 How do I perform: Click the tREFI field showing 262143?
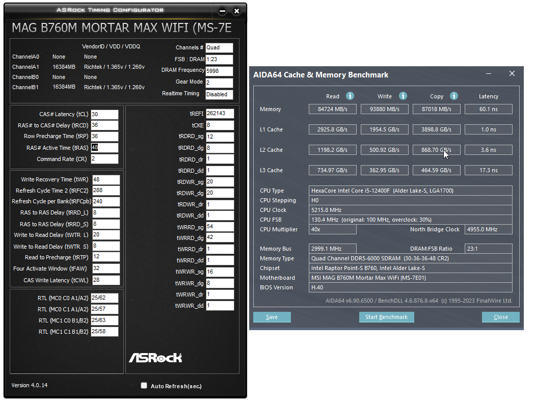coord(220,113)
